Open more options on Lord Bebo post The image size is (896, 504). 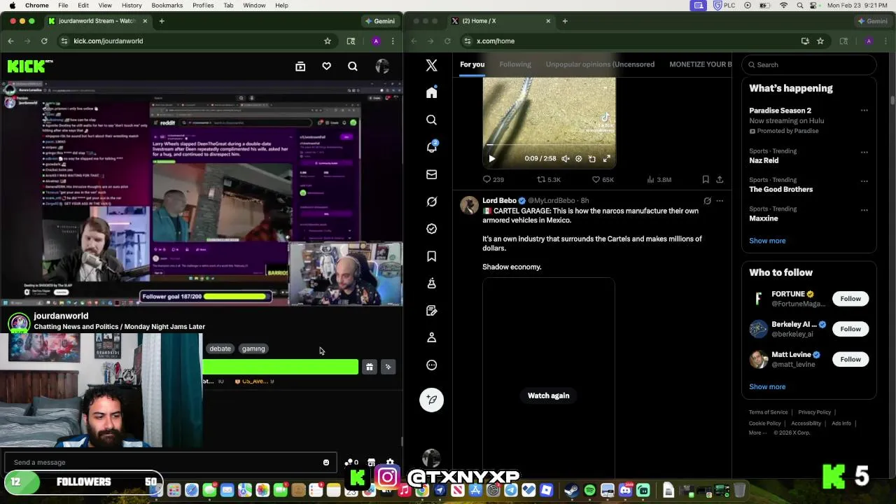click(x=720, y=201)
